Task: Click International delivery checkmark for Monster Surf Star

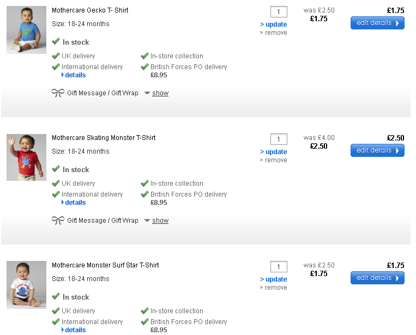Action: tap(56, 322)
